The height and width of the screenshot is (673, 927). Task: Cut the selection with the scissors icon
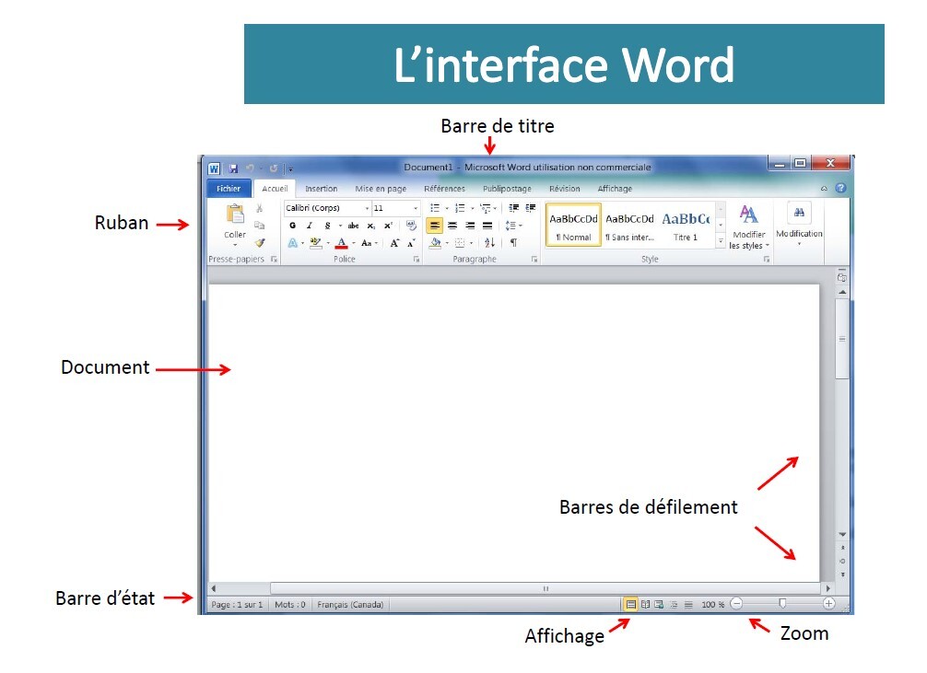coord(259,208)
